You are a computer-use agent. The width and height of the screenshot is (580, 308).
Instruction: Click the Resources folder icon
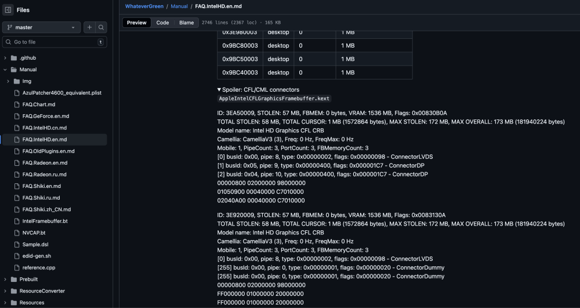tap(14, 303)
